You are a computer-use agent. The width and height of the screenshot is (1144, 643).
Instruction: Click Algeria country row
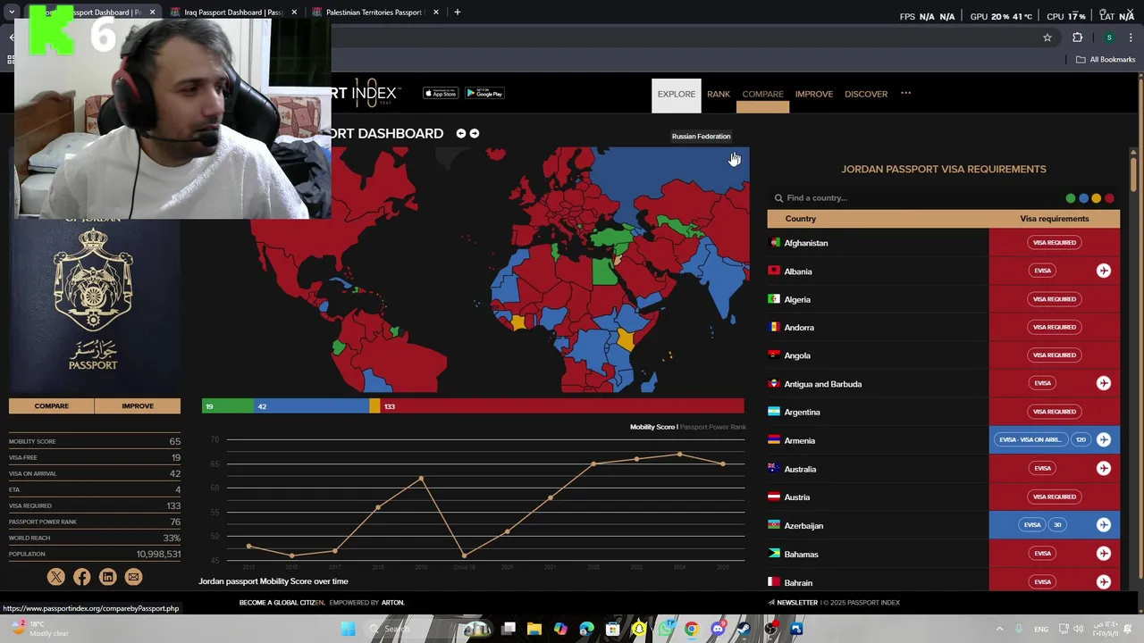[x=943, y=299]
